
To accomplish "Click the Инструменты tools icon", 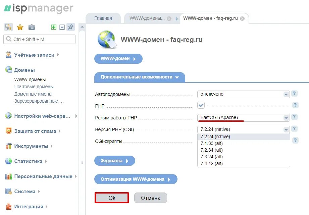I will click(8, 146).
